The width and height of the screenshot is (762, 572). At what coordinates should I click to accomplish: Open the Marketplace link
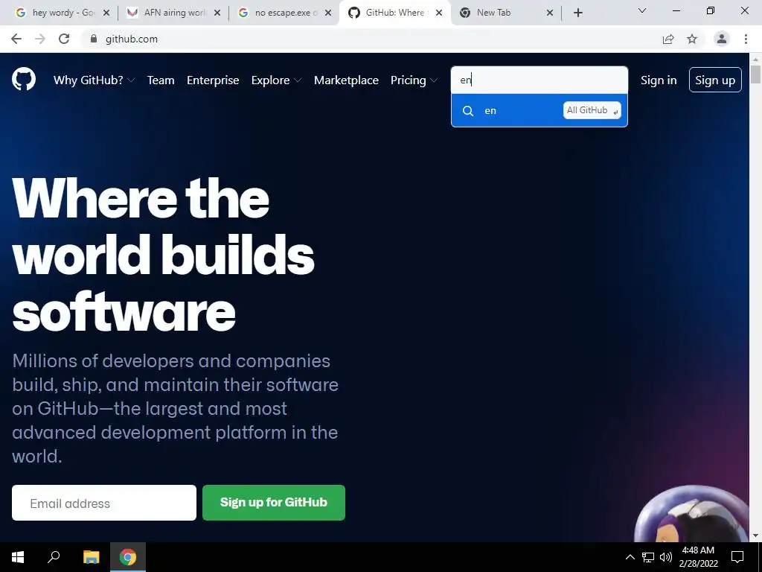[346, 80]
